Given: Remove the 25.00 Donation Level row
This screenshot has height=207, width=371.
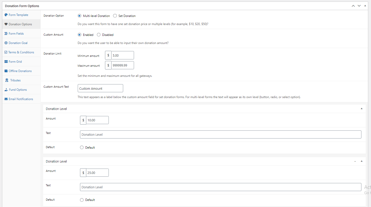Looking at the screenshot, I should 355,161.
